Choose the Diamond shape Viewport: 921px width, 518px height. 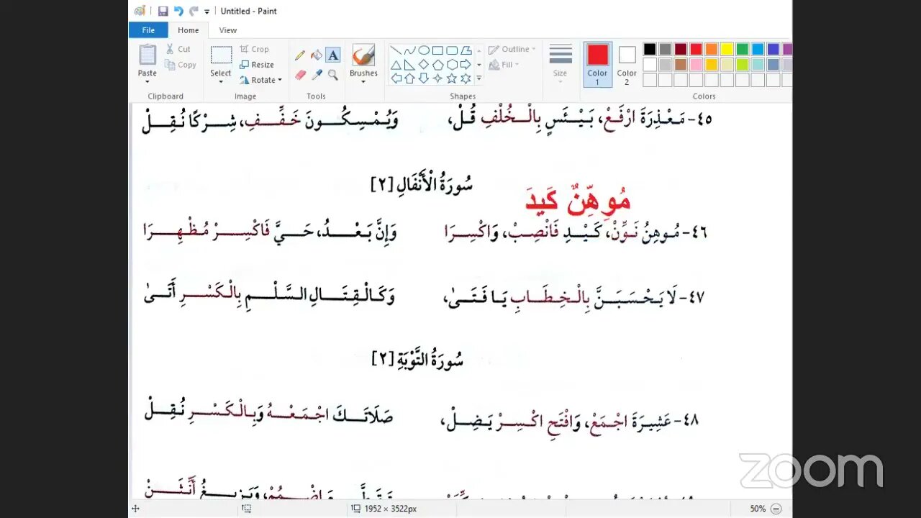pos(424,65)
